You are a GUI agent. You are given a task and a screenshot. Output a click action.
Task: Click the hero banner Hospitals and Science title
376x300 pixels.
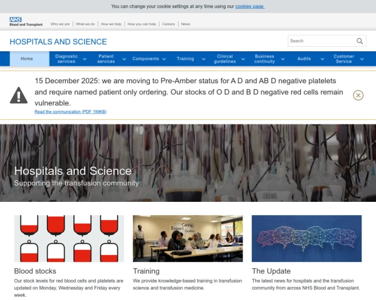point(73,171)
